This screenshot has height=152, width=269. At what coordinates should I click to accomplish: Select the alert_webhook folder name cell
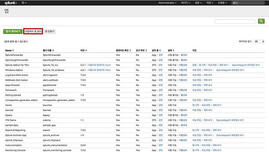point(50,80)
